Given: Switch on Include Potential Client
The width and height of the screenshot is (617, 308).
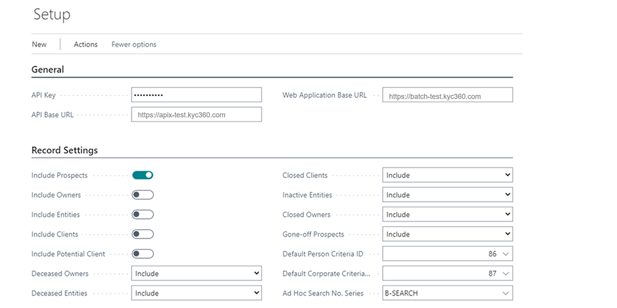Looking at the screenshot, I should click(x=143, y=254).
